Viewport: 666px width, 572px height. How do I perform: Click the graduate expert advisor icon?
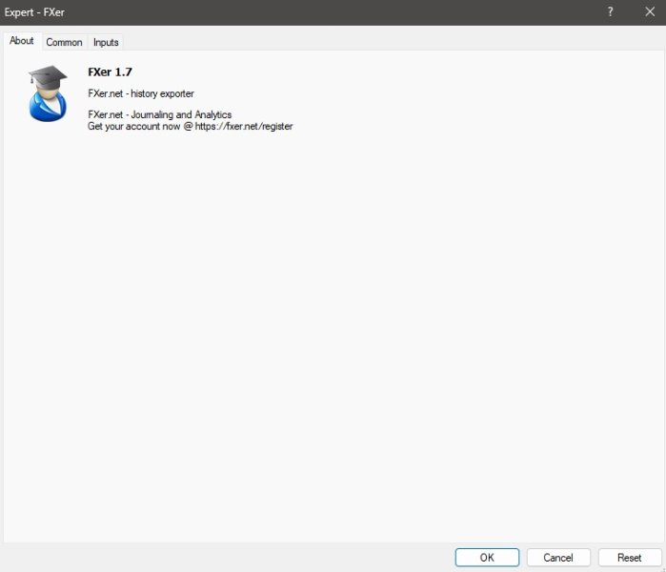pyautogui.click(x=48, y=93)
